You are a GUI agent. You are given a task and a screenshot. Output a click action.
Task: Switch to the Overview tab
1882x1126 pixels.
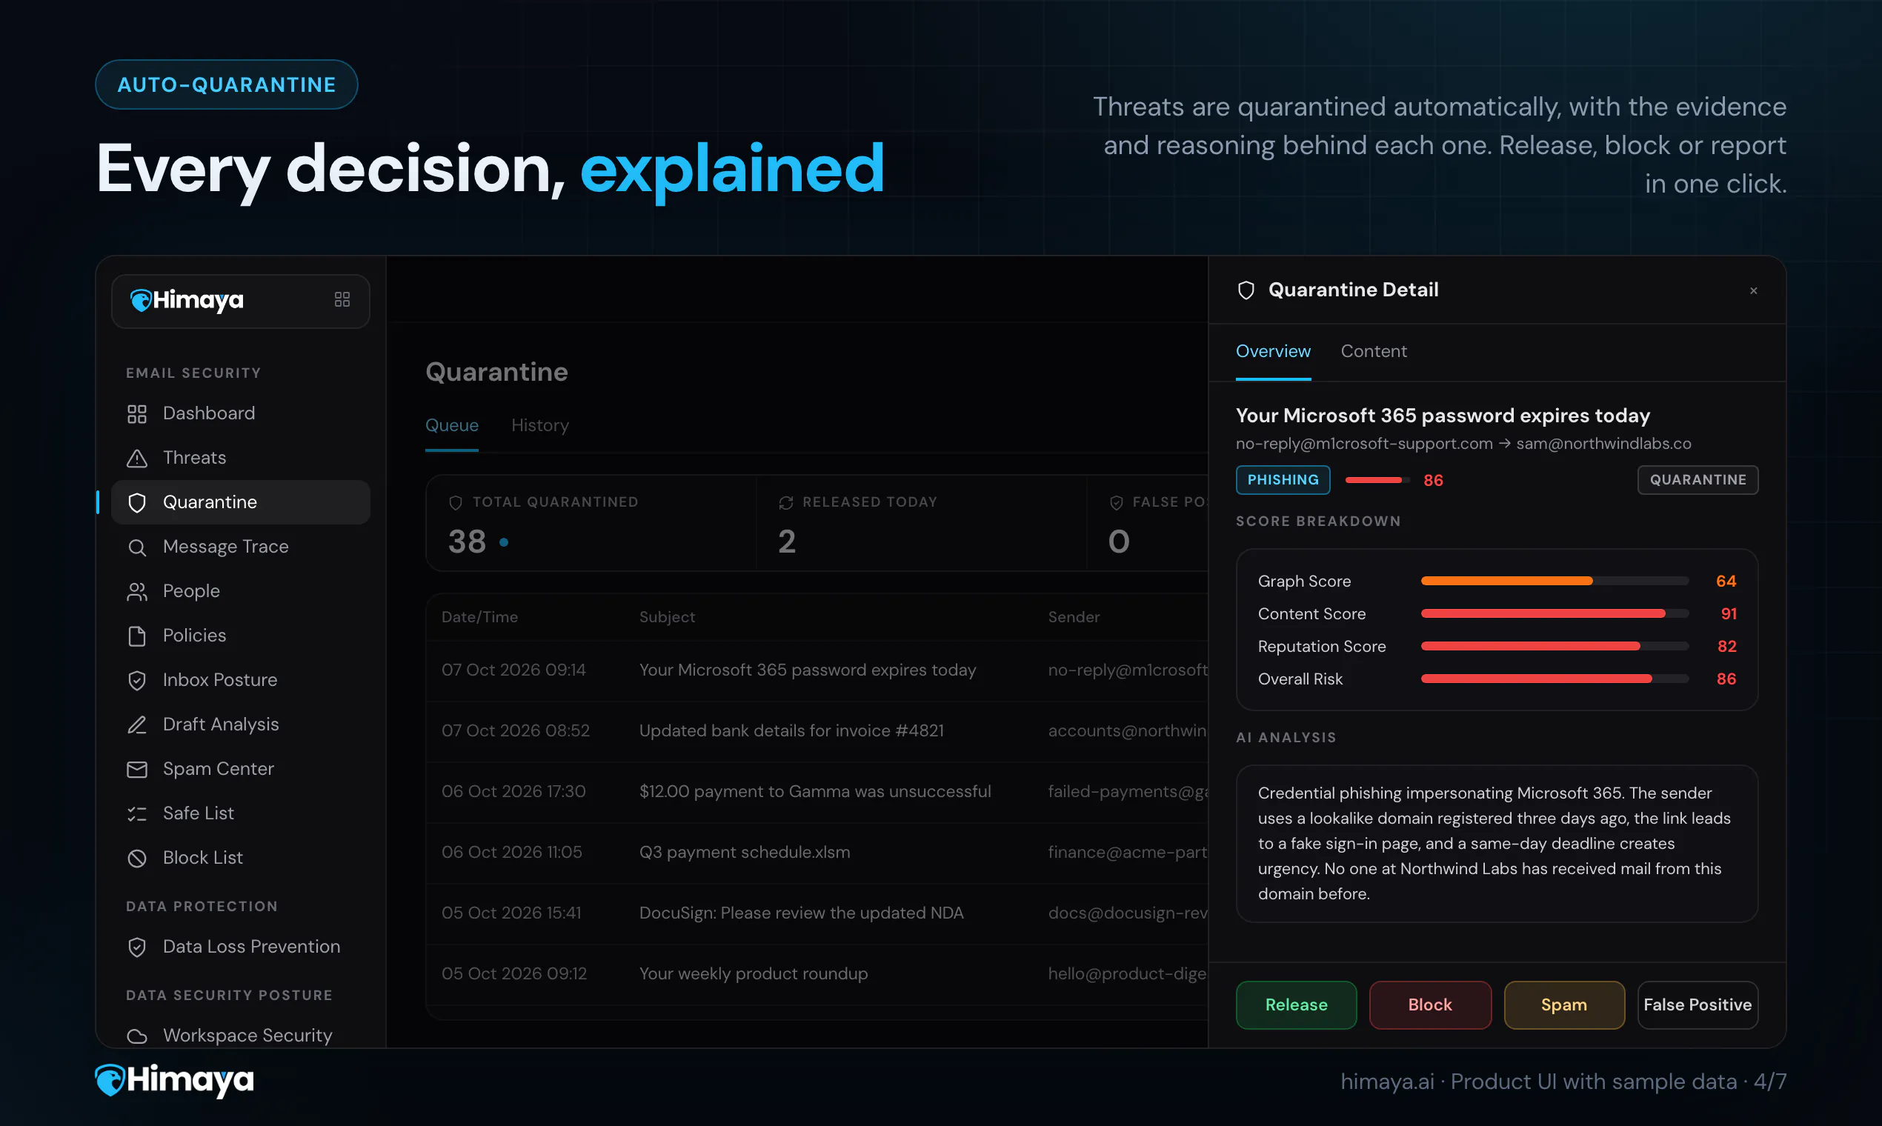pyautogui.click(x=1273, y=351)
